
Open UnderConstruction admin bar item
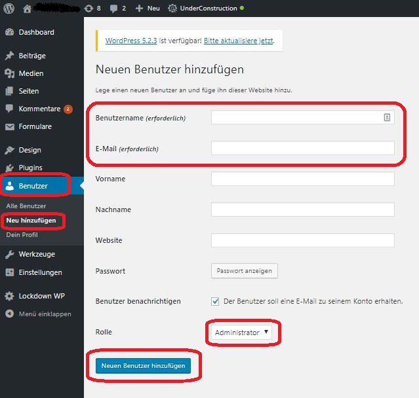click(208, 9)
